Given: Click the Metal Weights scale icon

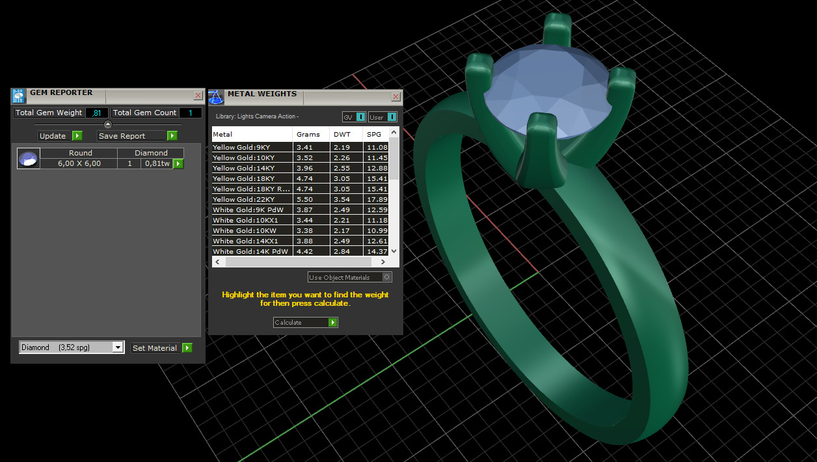Looking at the screenshot, I should click(216, 98).
